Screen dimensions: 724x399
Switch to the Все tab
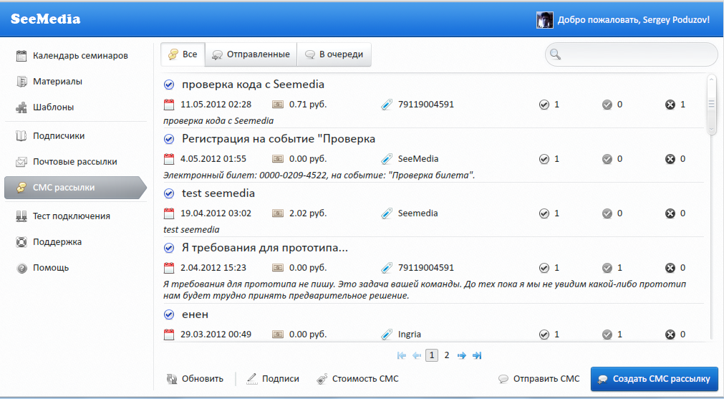[183, 54]
